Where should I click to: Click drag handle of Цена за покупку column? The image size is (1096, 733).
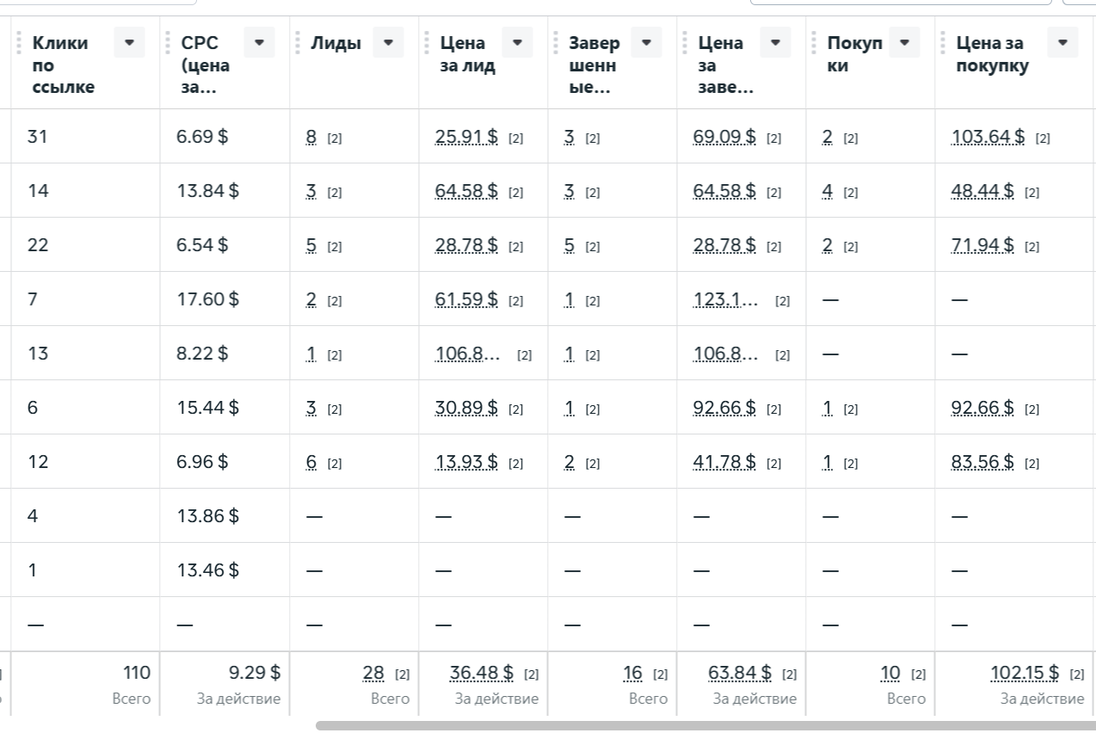point(943,42)
